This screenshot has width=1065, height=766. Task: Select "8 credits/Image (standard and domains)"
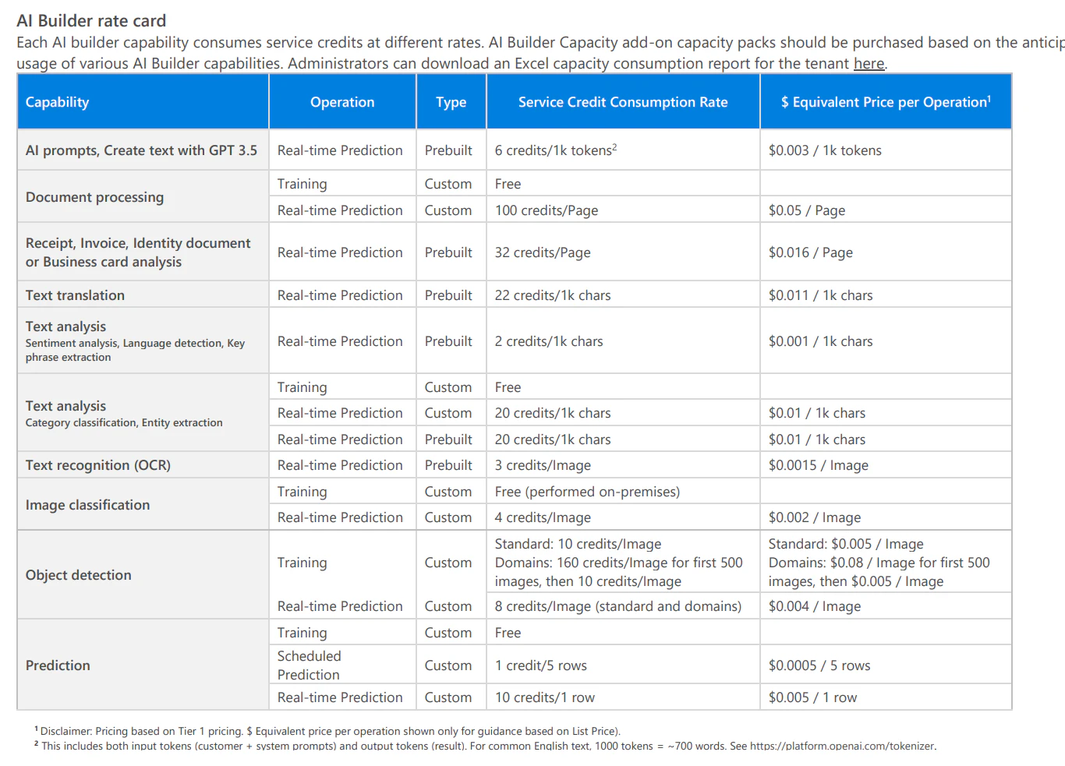(x=618, y=606)
